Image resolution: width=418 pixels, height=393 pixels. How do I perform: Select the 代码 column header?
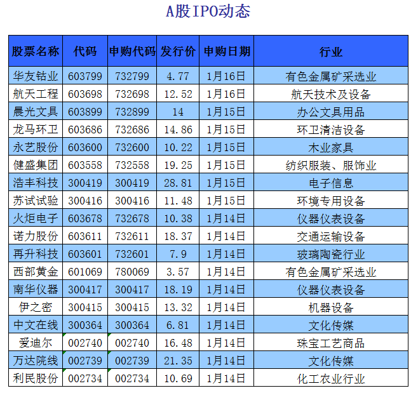click(x=85, y=51)
